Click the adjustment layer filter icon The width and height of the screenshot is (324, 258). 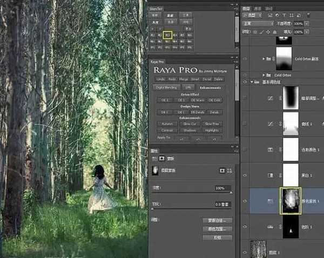[x=276, y=16]
